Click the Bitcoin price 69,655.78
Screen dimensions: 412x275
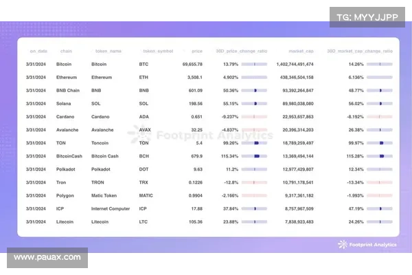[x=192, y=64]
